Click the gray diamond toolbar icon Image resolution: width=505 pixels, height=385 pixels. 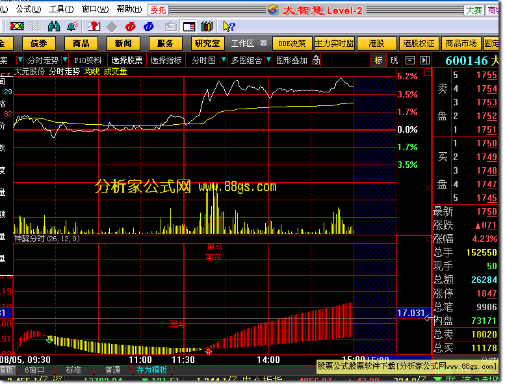(112, 27)
